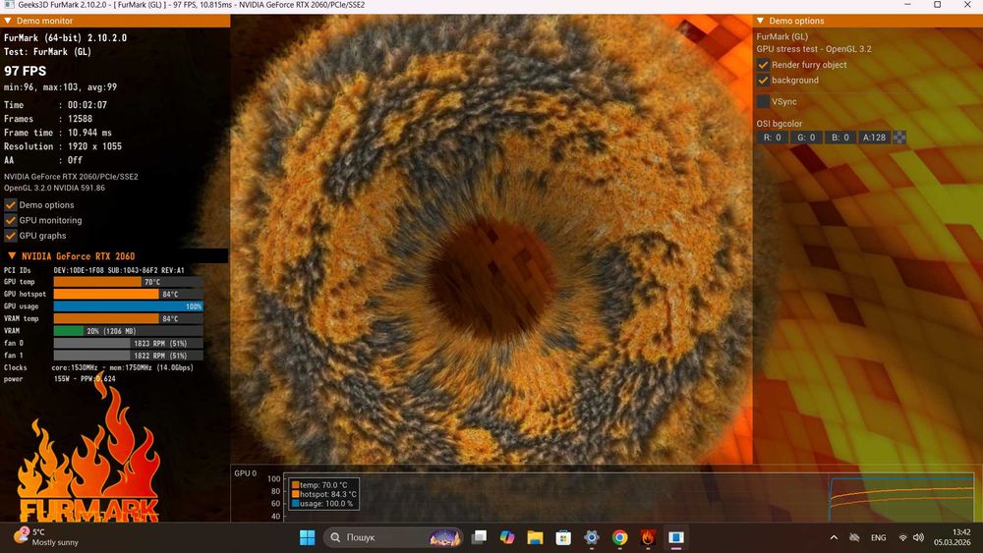Click the min/max/avg FPS line
The image size is (983, 553).
tap(60, 87)
